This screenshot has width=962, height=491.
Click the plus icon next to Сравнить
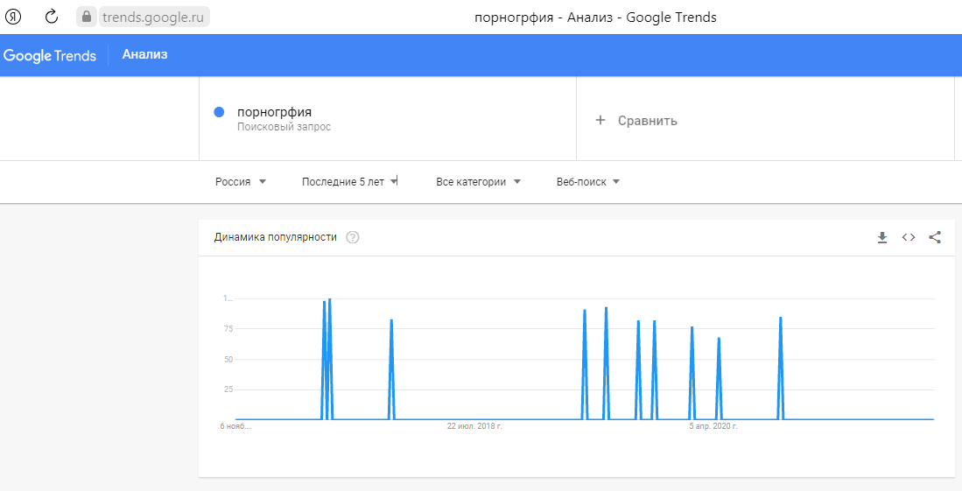coord(600,120)
